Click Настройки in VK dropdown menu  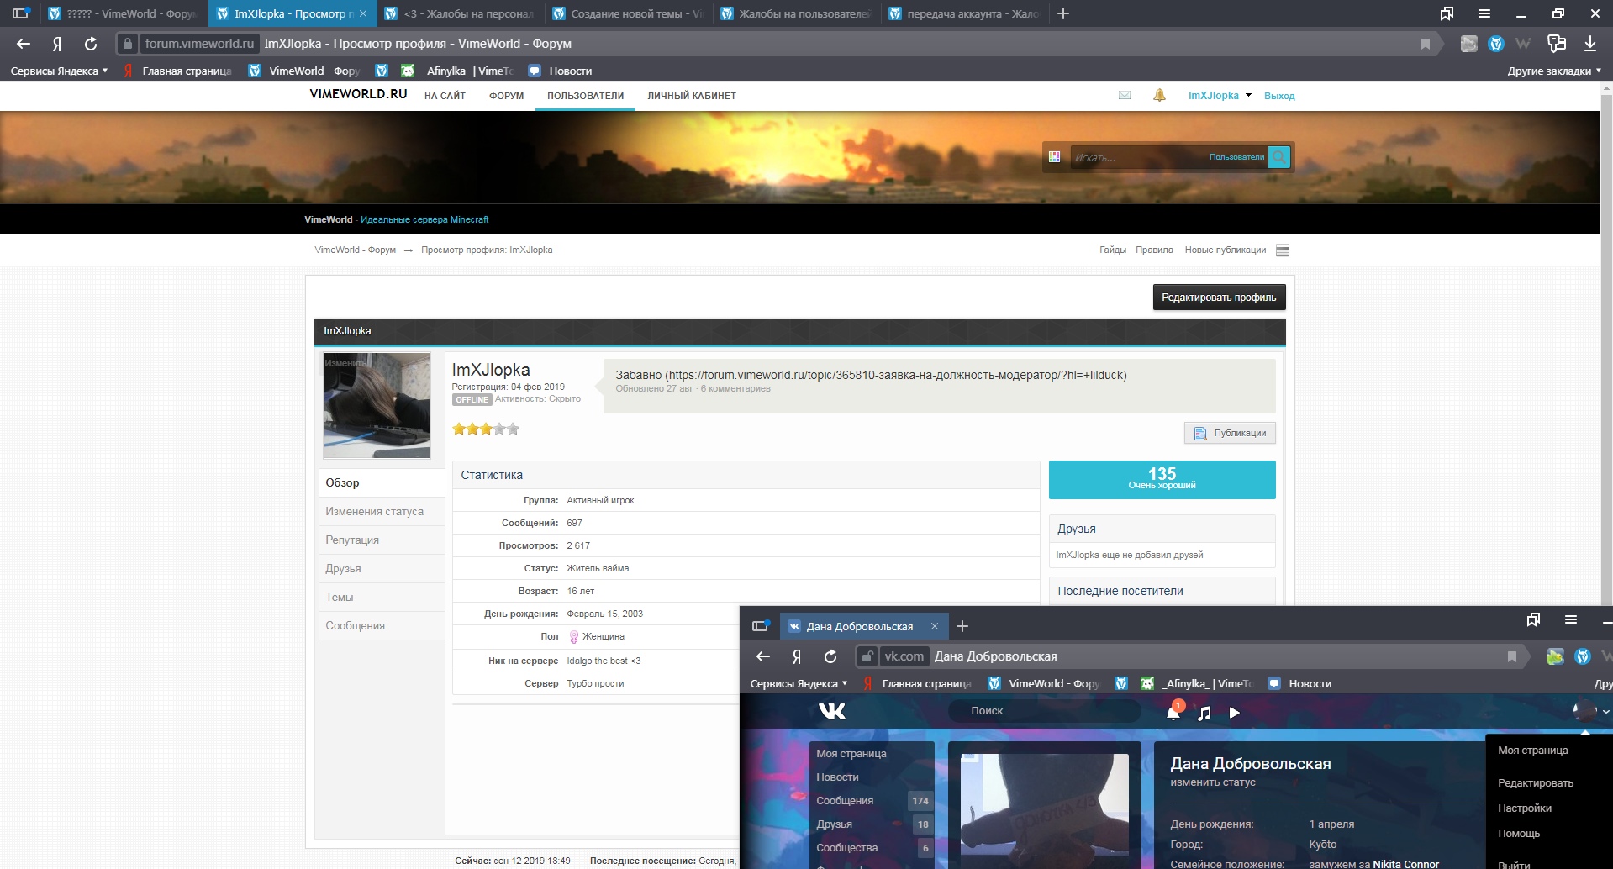(1524, 808)
